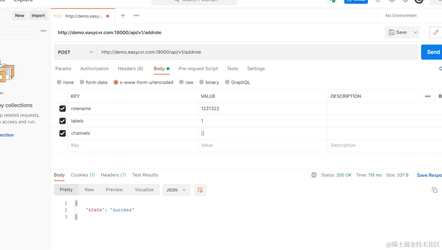Open the JSON format dropdown
Image resolution: width=442 pixels, height=250 pixels.
pos(177,190)
